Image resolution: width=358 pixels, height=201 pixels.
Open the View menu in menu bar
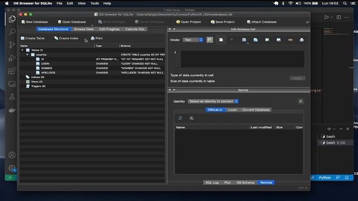(x=82, y=3)
